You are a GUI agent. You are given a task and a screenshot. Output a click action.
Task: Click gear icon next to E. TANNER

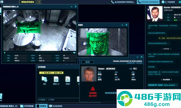(x=163, y=2)
